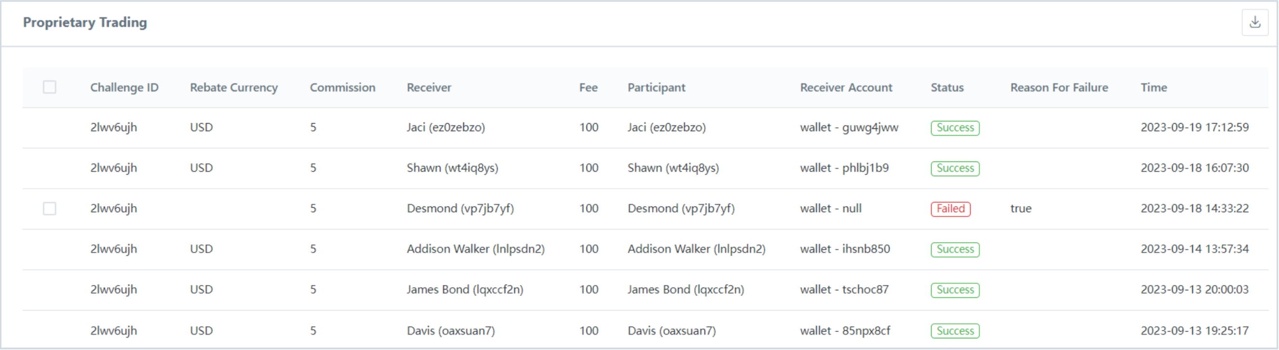Toggle the select-all header checkbox
Screen dimensions: 1279x350
click(x=50, y=87)
